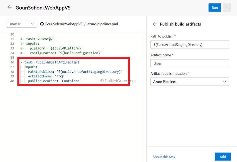The width and height of the screenshot is (237, 162).
Task: Click the Artifact name field containing drop
Action: (190, 63)
